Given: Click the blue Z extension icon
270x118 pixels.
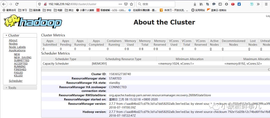Looking at the screenshot, I should pyautogui.click(x=239, y=4).
